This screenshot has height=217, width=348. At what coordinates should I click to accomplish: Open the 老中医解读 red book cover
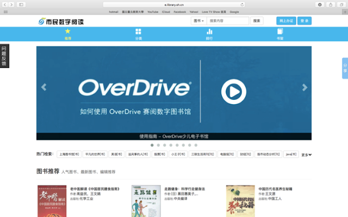(52, 201)
